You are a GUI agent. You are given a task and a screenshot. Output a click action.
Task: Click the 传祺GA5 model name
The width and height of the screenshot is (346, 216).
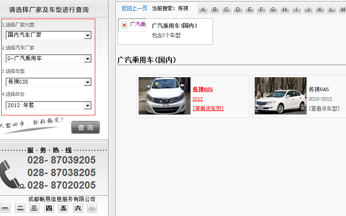[319, 89]
